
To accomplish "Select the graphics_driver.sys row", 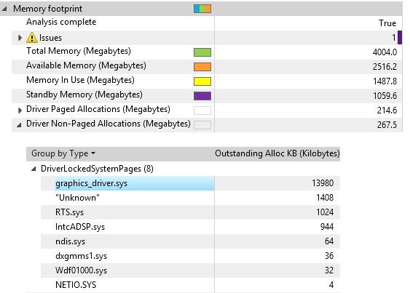I will pos(190,183).
